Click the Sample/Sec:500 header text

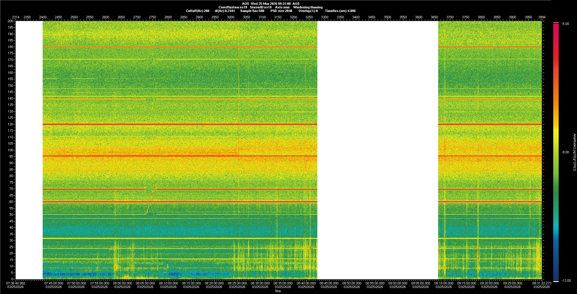tap(252, 11)
